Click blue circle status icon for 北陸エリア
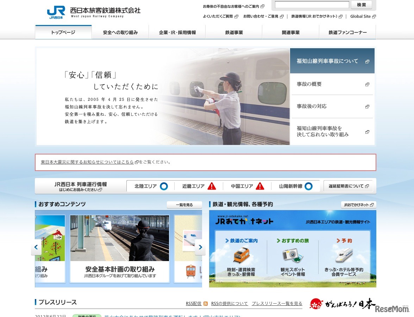 (x=164, y=186)
